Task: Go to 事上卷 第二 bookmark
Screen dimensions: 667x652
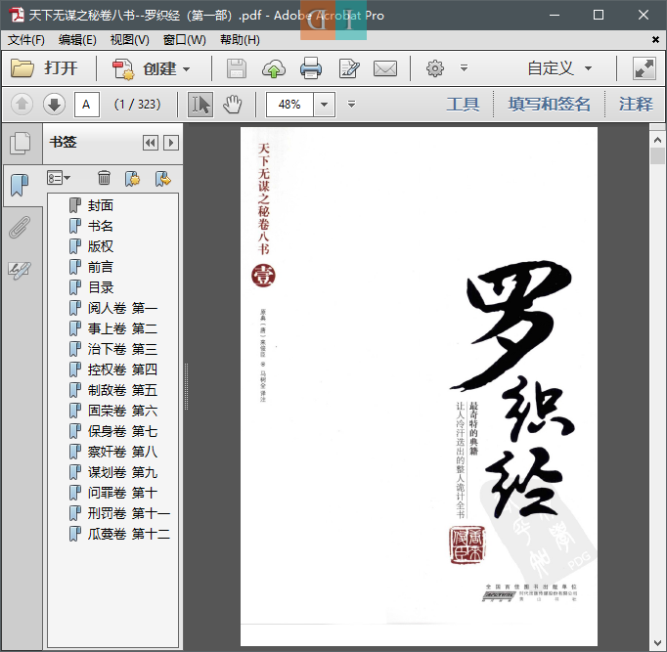Action: pos(122,328)
